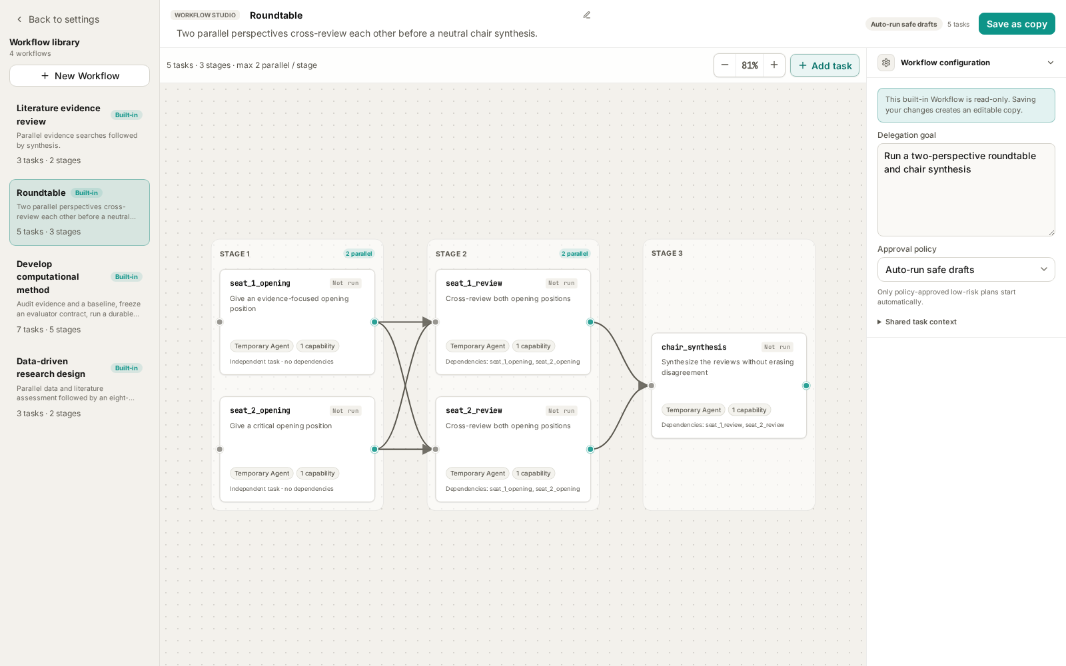1066x666 pixels.
Task: Click the pencil edit icon beside Roundtable title
Action: pos(587,15)
